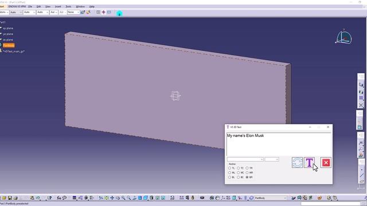Click the compass at top right of viewport
367x206 pixels.
pyautogui.click(x=343, y=37)
